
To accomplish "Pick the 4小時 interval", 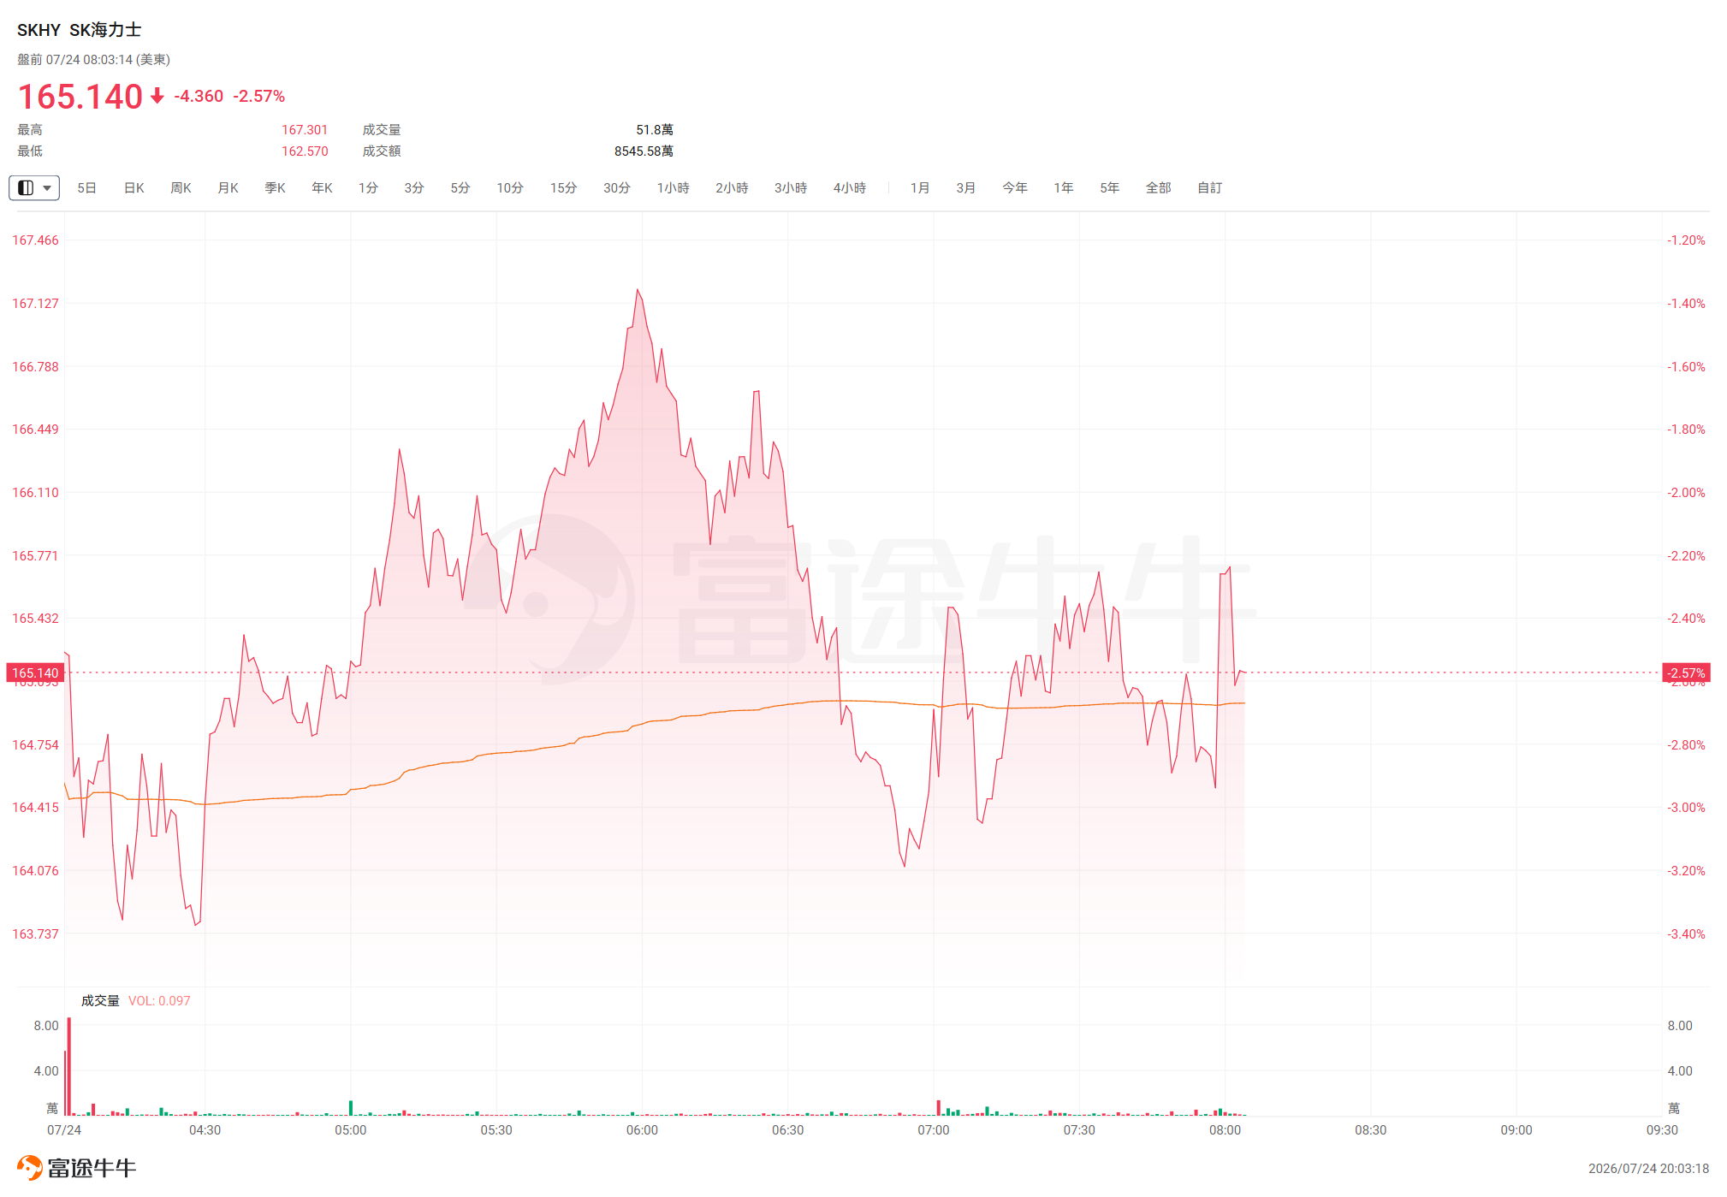I will click(850, 187).
